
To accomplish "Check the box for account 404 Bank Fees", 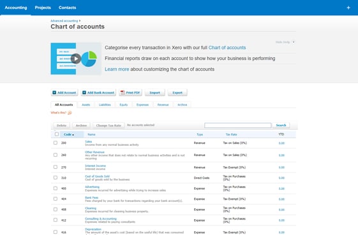I will tap(56, 199).
